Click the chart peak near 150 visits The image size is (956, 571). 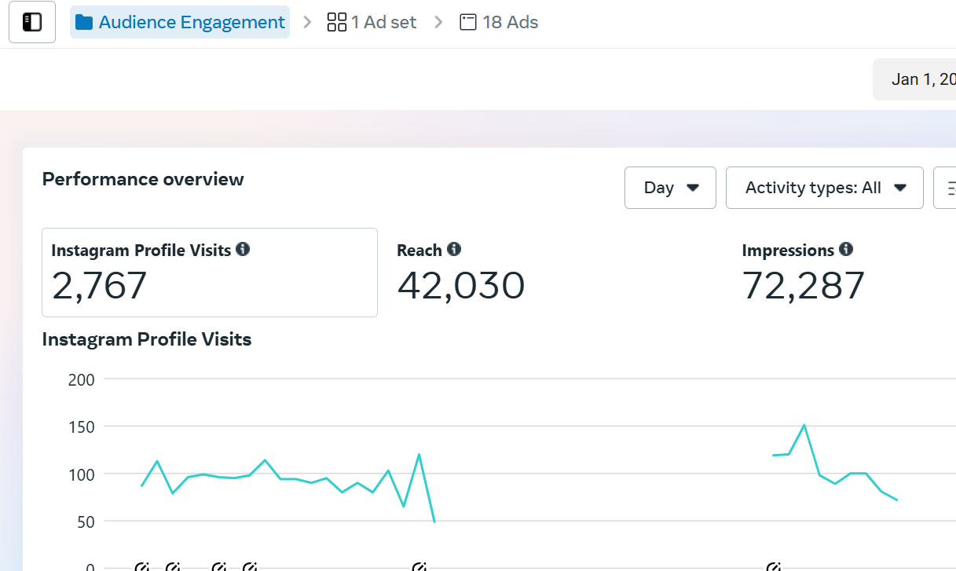coord(804,425)
